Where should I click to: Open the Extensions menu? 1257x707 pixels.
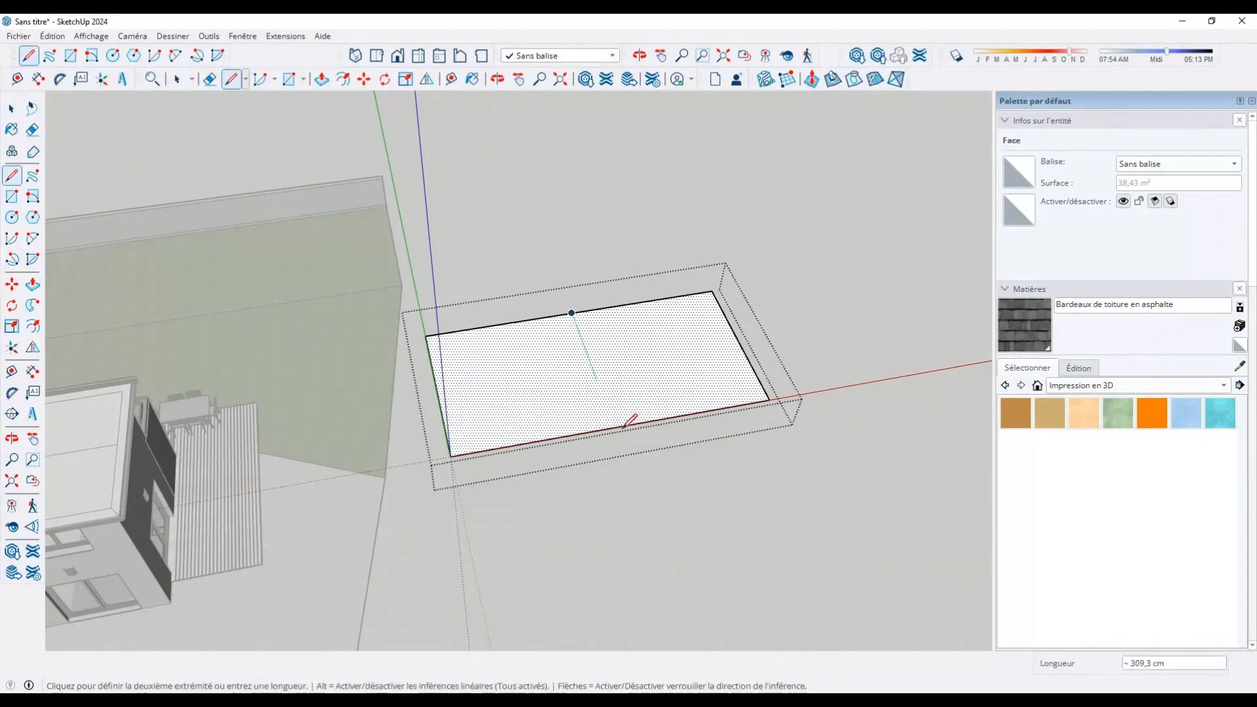coord(285,36)
